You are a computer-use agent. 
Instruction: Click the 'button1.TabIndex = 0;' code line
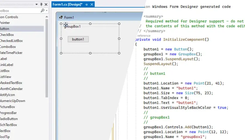click(166, 98)
